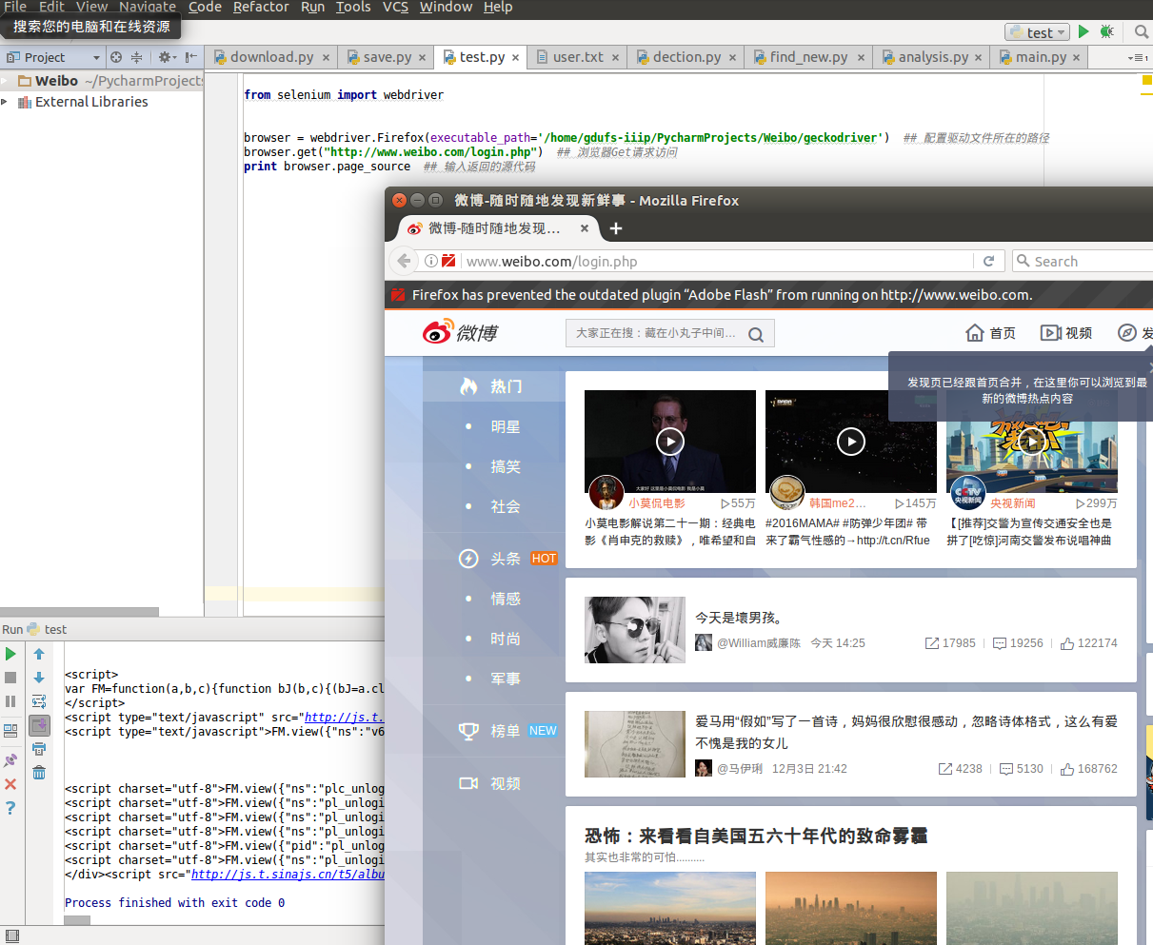Viewport: 1153px width, 945px height.
Task: Open the Tools menu
Action: (353, 7)
